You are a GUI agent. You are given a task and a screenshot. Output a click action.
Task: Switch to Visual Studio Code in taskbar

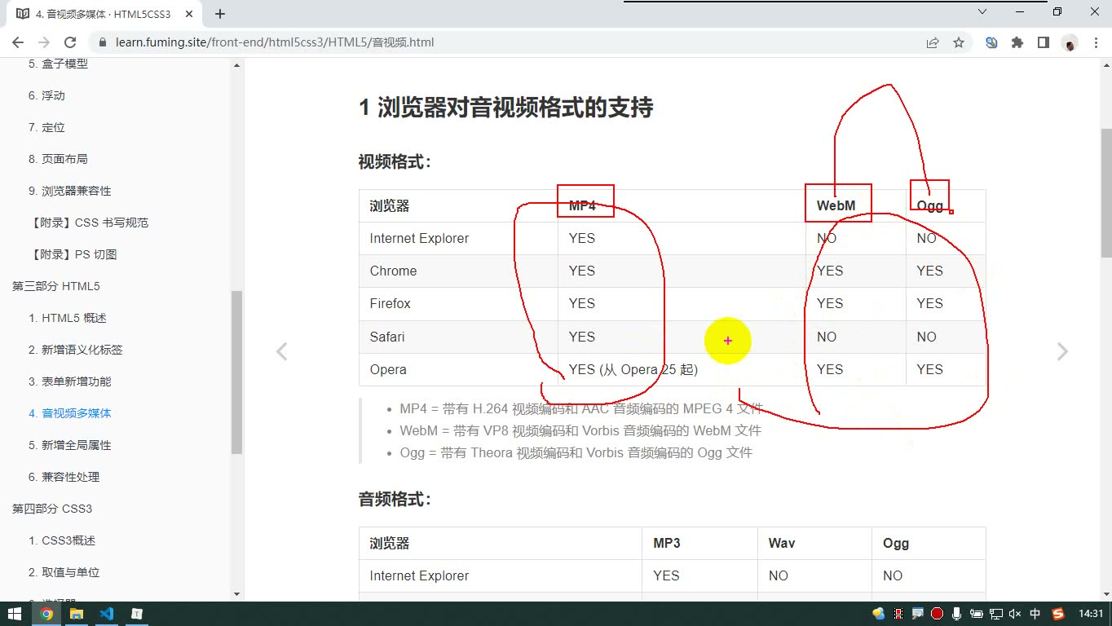(x=106, y=614)
